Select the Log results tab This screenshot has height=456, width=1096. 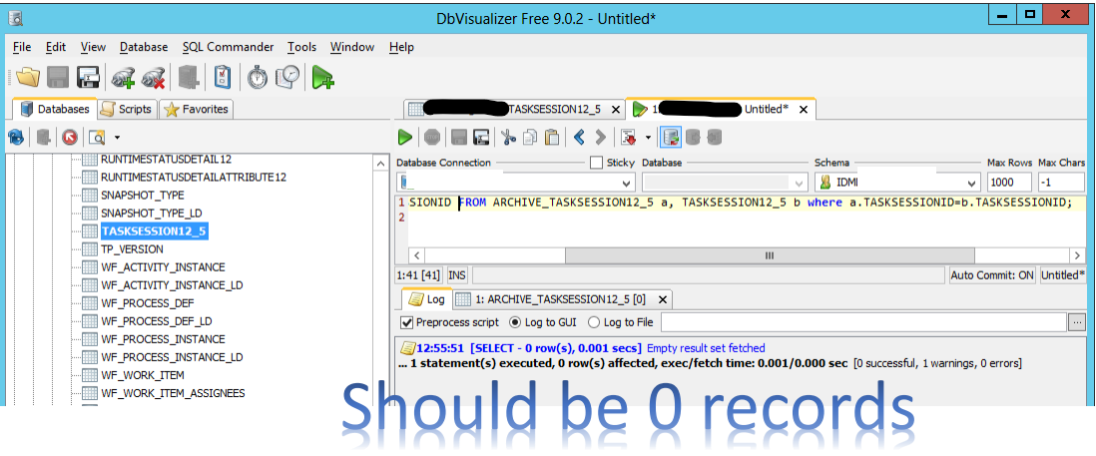(426, 299)
